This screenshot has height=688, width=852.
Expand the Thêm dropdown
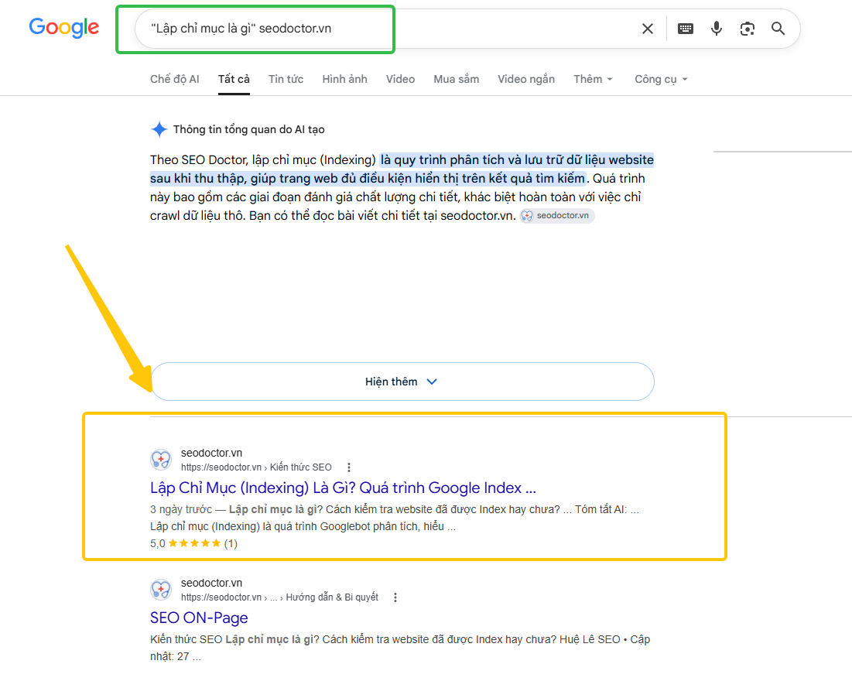tap(593, 80)
